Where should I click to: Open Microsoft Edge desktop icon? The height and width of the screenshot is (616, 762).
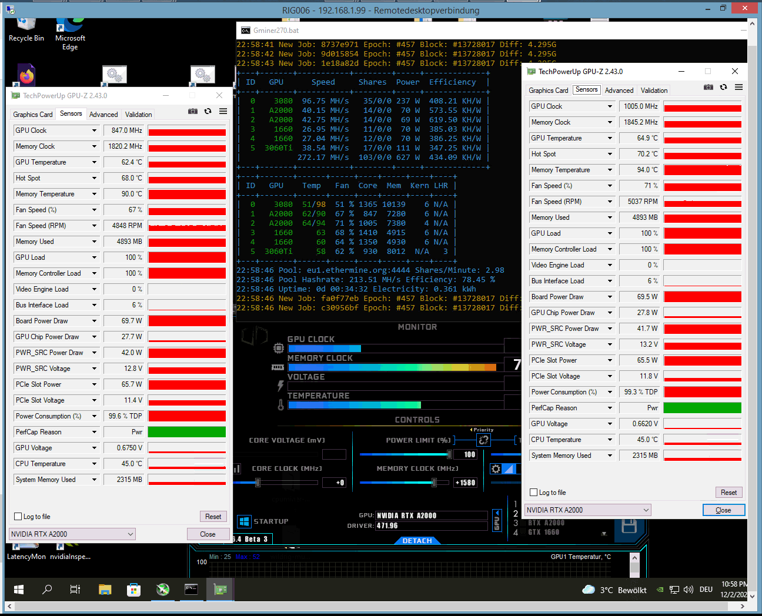70,34
